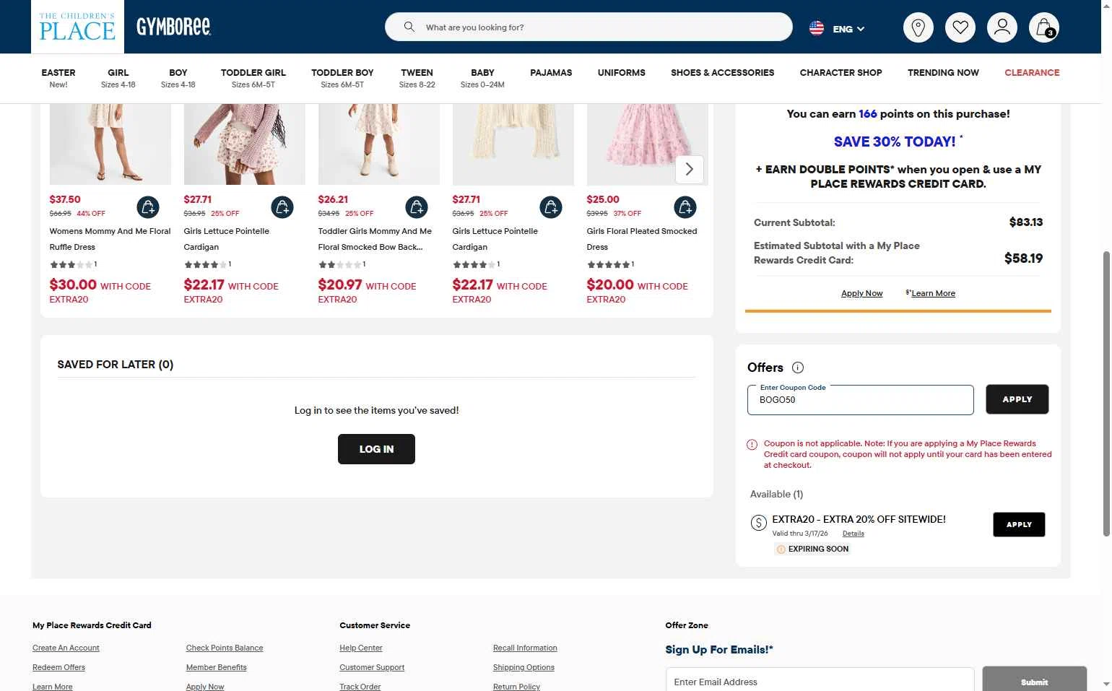Open Help Center link
Image resolution: width=1112 pixels, height=691 pixels.
point(361,648)
